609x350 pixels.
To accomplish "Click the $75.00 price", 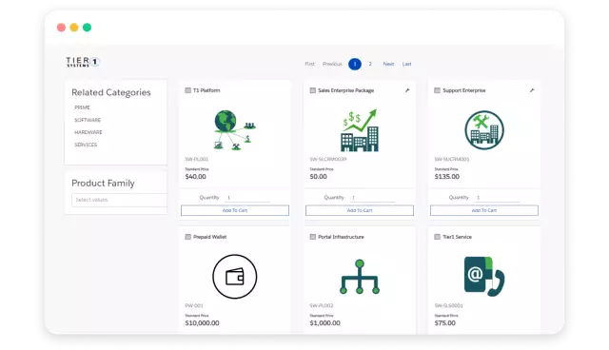I will pyautogui.click(x=444, y=322).
